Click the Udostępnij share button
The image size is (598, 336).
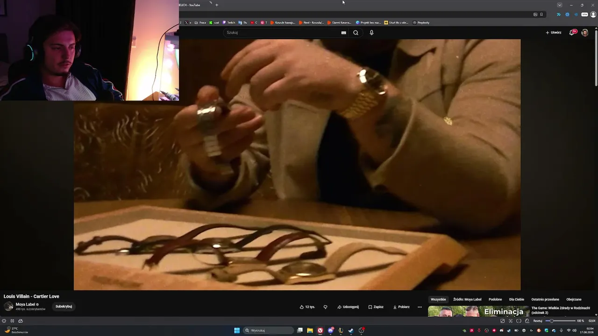[x=348, y=307]
